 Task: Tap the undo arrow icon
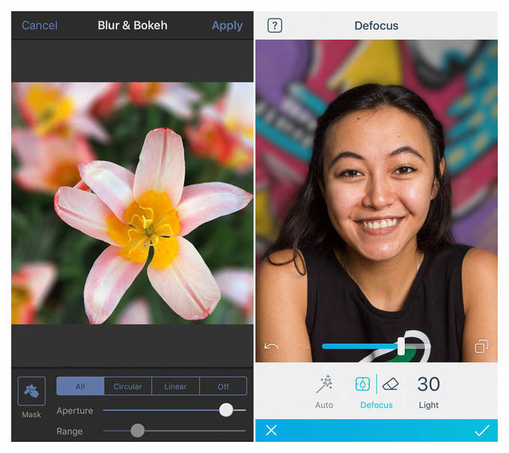pyautogui.click(x=272, y=346)
